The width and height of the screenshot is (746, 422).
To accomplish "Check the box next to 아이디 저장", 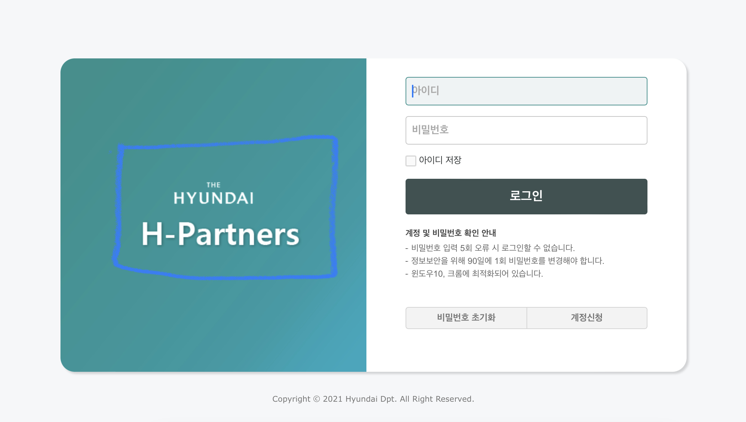I will point(411,161).
